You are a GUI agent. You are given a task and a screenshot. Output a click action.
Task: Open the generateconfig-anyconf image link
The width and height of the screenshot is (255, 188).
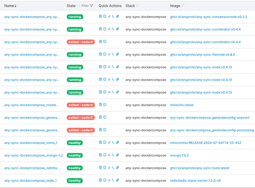[x=210, y=118]
